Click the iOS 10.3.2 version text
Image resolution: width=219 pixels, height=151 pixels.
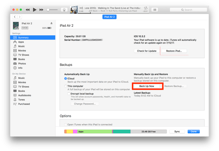[139, 36]
